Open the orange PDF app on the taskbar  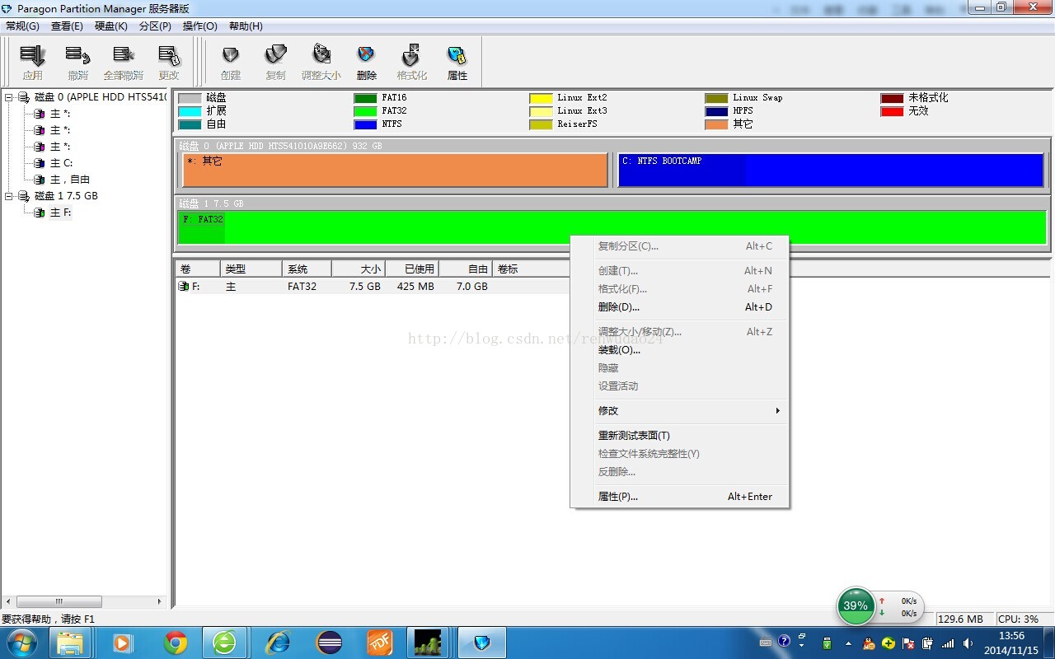[380, 643]
